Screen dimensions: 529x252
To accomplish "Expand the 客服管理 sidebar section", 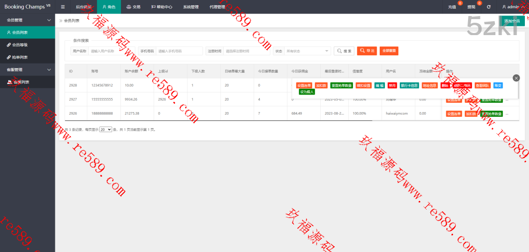I will click(49, 70).
